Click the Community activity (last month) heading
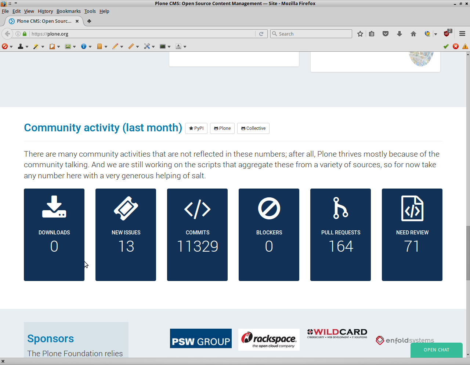Image resolution: width=470 pixels, height=365 pixels. tap(103, 128)
